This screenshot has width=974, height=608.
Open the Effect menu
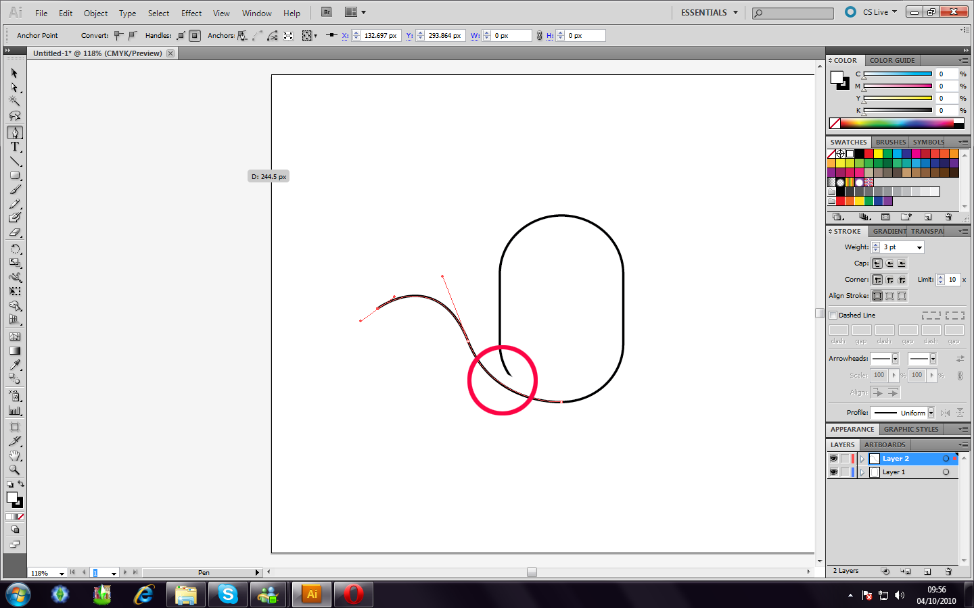point(191,13)
